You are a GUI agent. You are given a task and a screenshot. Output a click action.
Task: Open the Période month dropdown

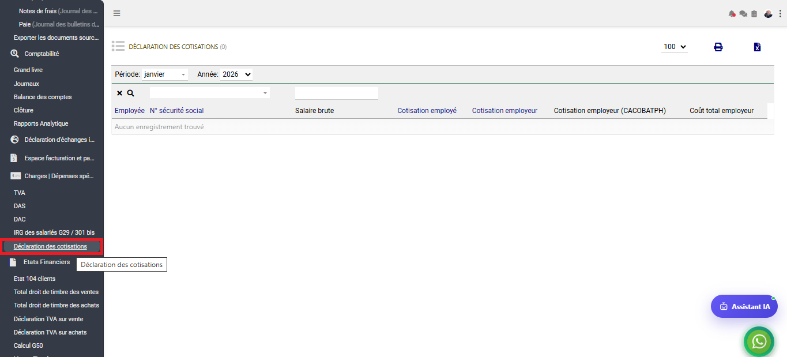pyautogui.click(x=165, y=74)
